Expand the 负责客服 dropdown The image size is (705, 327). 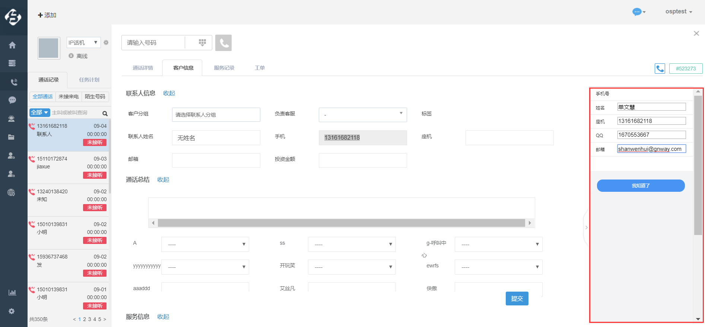coord(362,115)
